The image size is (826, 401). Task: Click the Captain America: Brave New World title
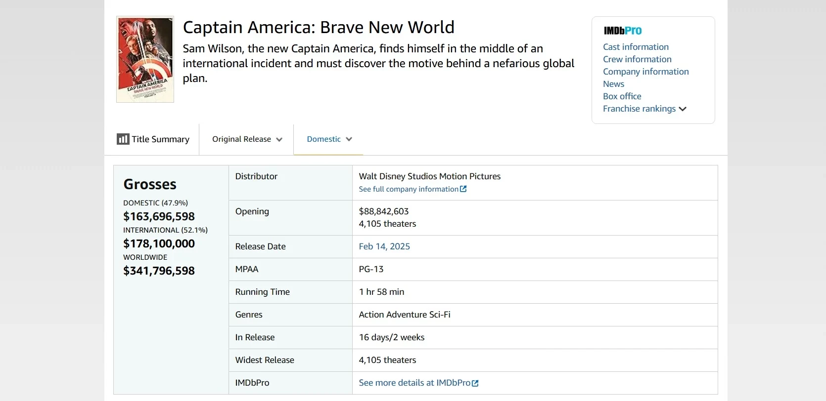point(319,27)
